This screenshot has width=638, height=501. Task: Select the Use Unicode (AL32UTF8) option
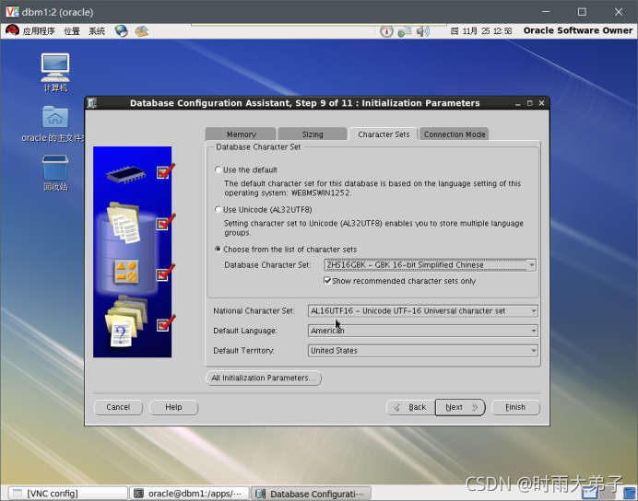[x=219, y=209]
